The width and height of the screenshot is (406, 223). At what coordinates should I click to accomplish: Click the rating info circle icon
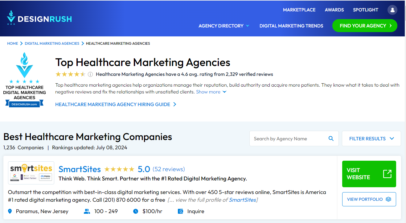(x=90, y=74)
